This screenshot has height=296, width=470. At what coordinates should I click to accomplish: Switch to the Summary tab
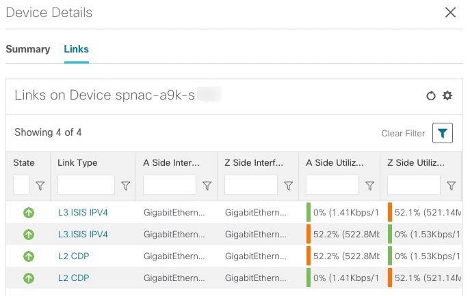(x=28, y=49)
